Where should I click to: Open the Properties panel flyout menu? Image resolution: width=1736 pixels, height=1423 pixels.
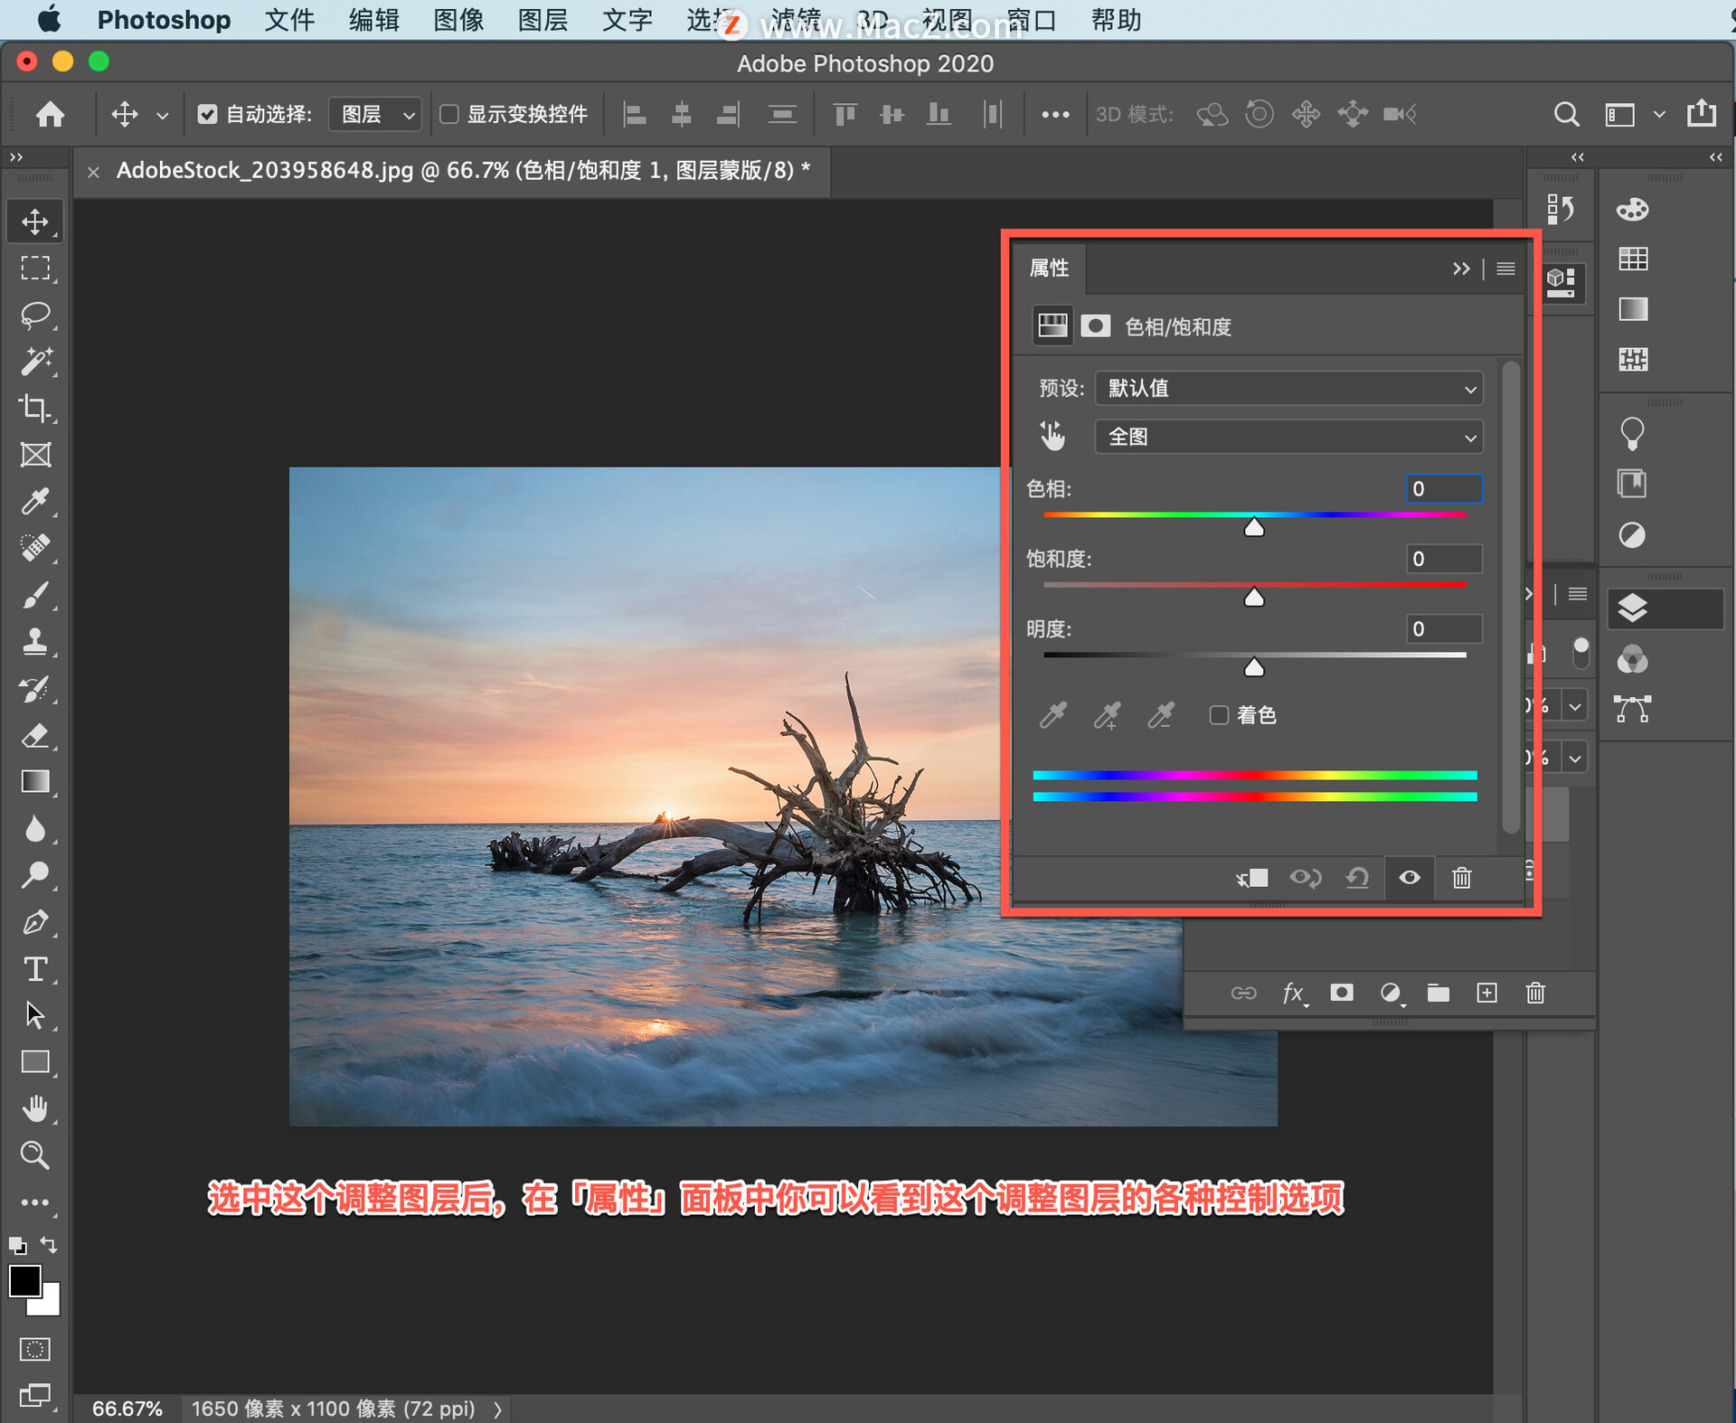[1505, 269]
